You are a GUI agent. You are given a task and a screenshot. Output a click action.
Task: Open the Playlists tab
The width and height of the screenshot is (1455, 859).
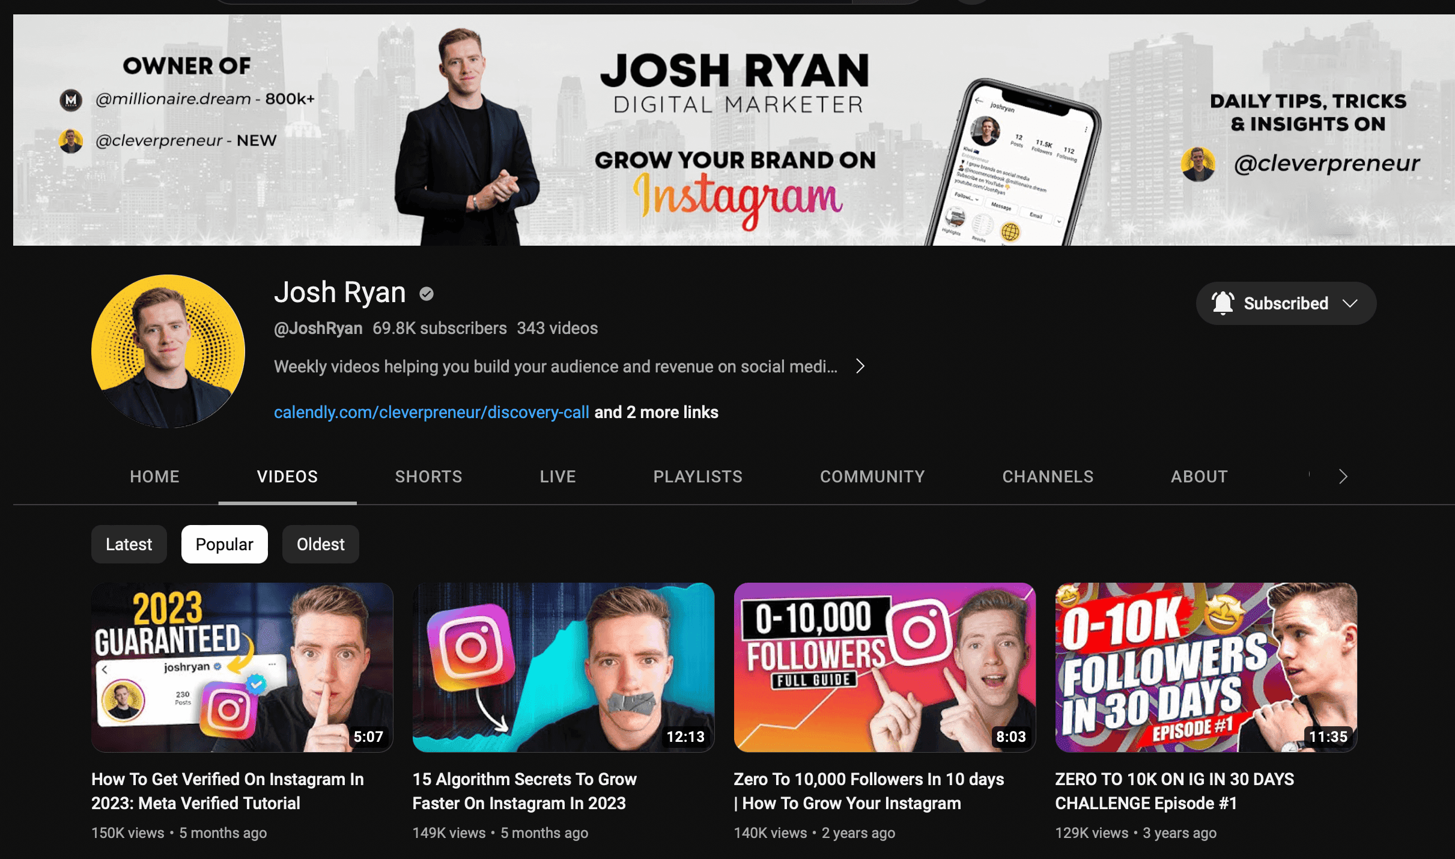click(698, 476)
